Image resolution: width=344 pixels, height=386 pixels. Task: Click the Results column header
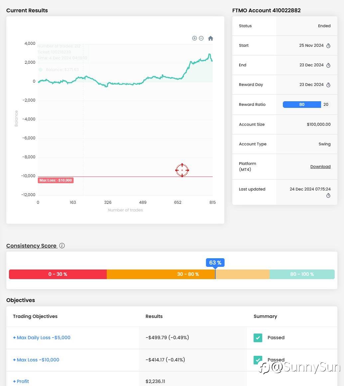click(154, 316)
